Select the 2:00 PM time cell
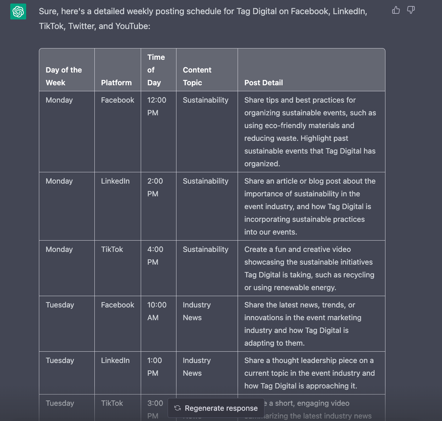442x421 pixels. coord(155,187)
